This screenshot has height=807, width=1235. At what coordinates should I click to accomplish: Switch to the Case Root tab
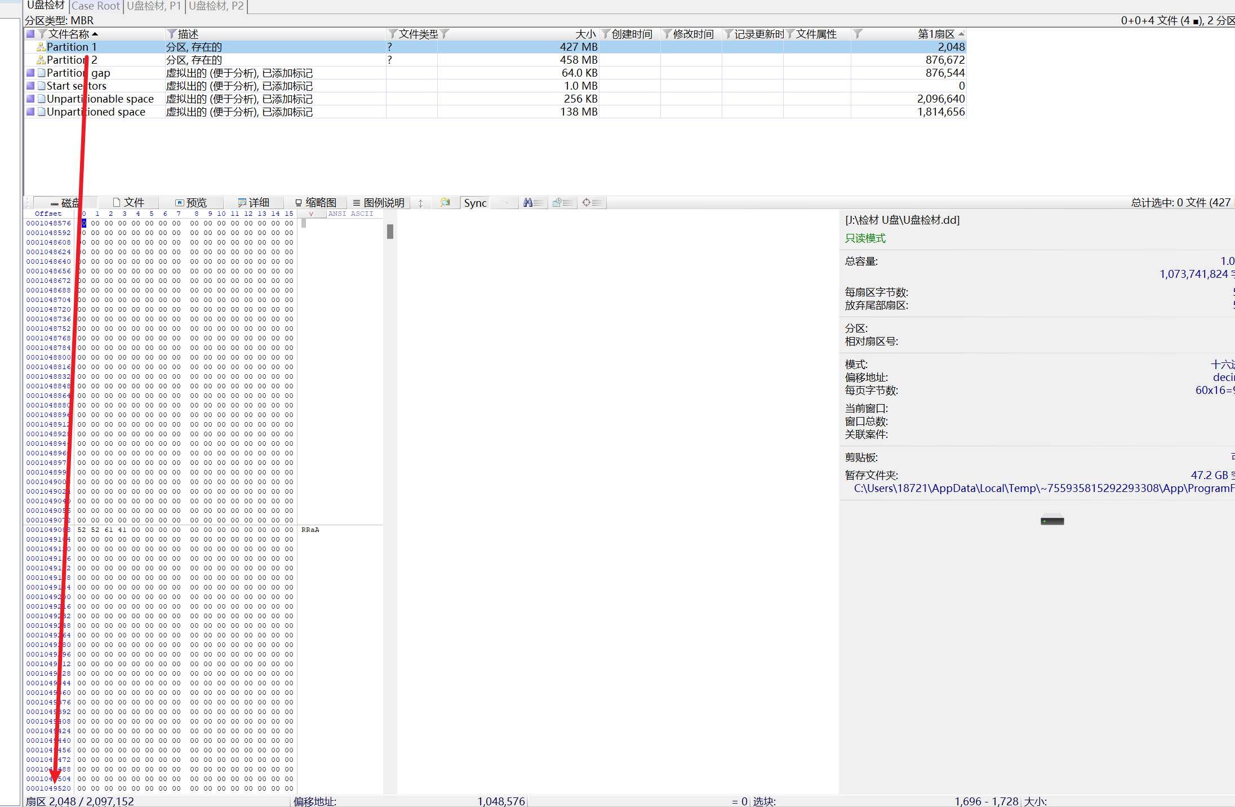[x=96, y=6]
